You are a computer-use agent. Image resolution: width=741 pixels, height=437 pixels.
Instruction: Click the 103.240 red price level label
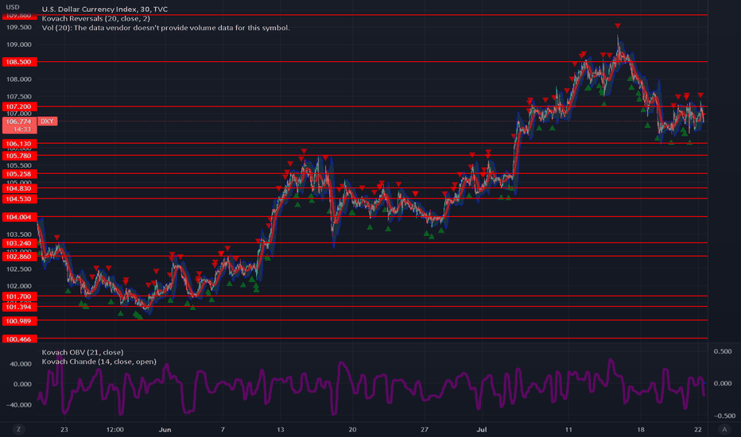(19, 243)
